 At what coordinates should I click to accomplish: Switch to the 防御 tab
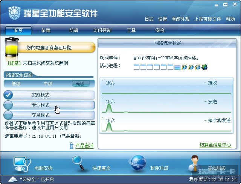pyautogui.click(x=74, y=30)
